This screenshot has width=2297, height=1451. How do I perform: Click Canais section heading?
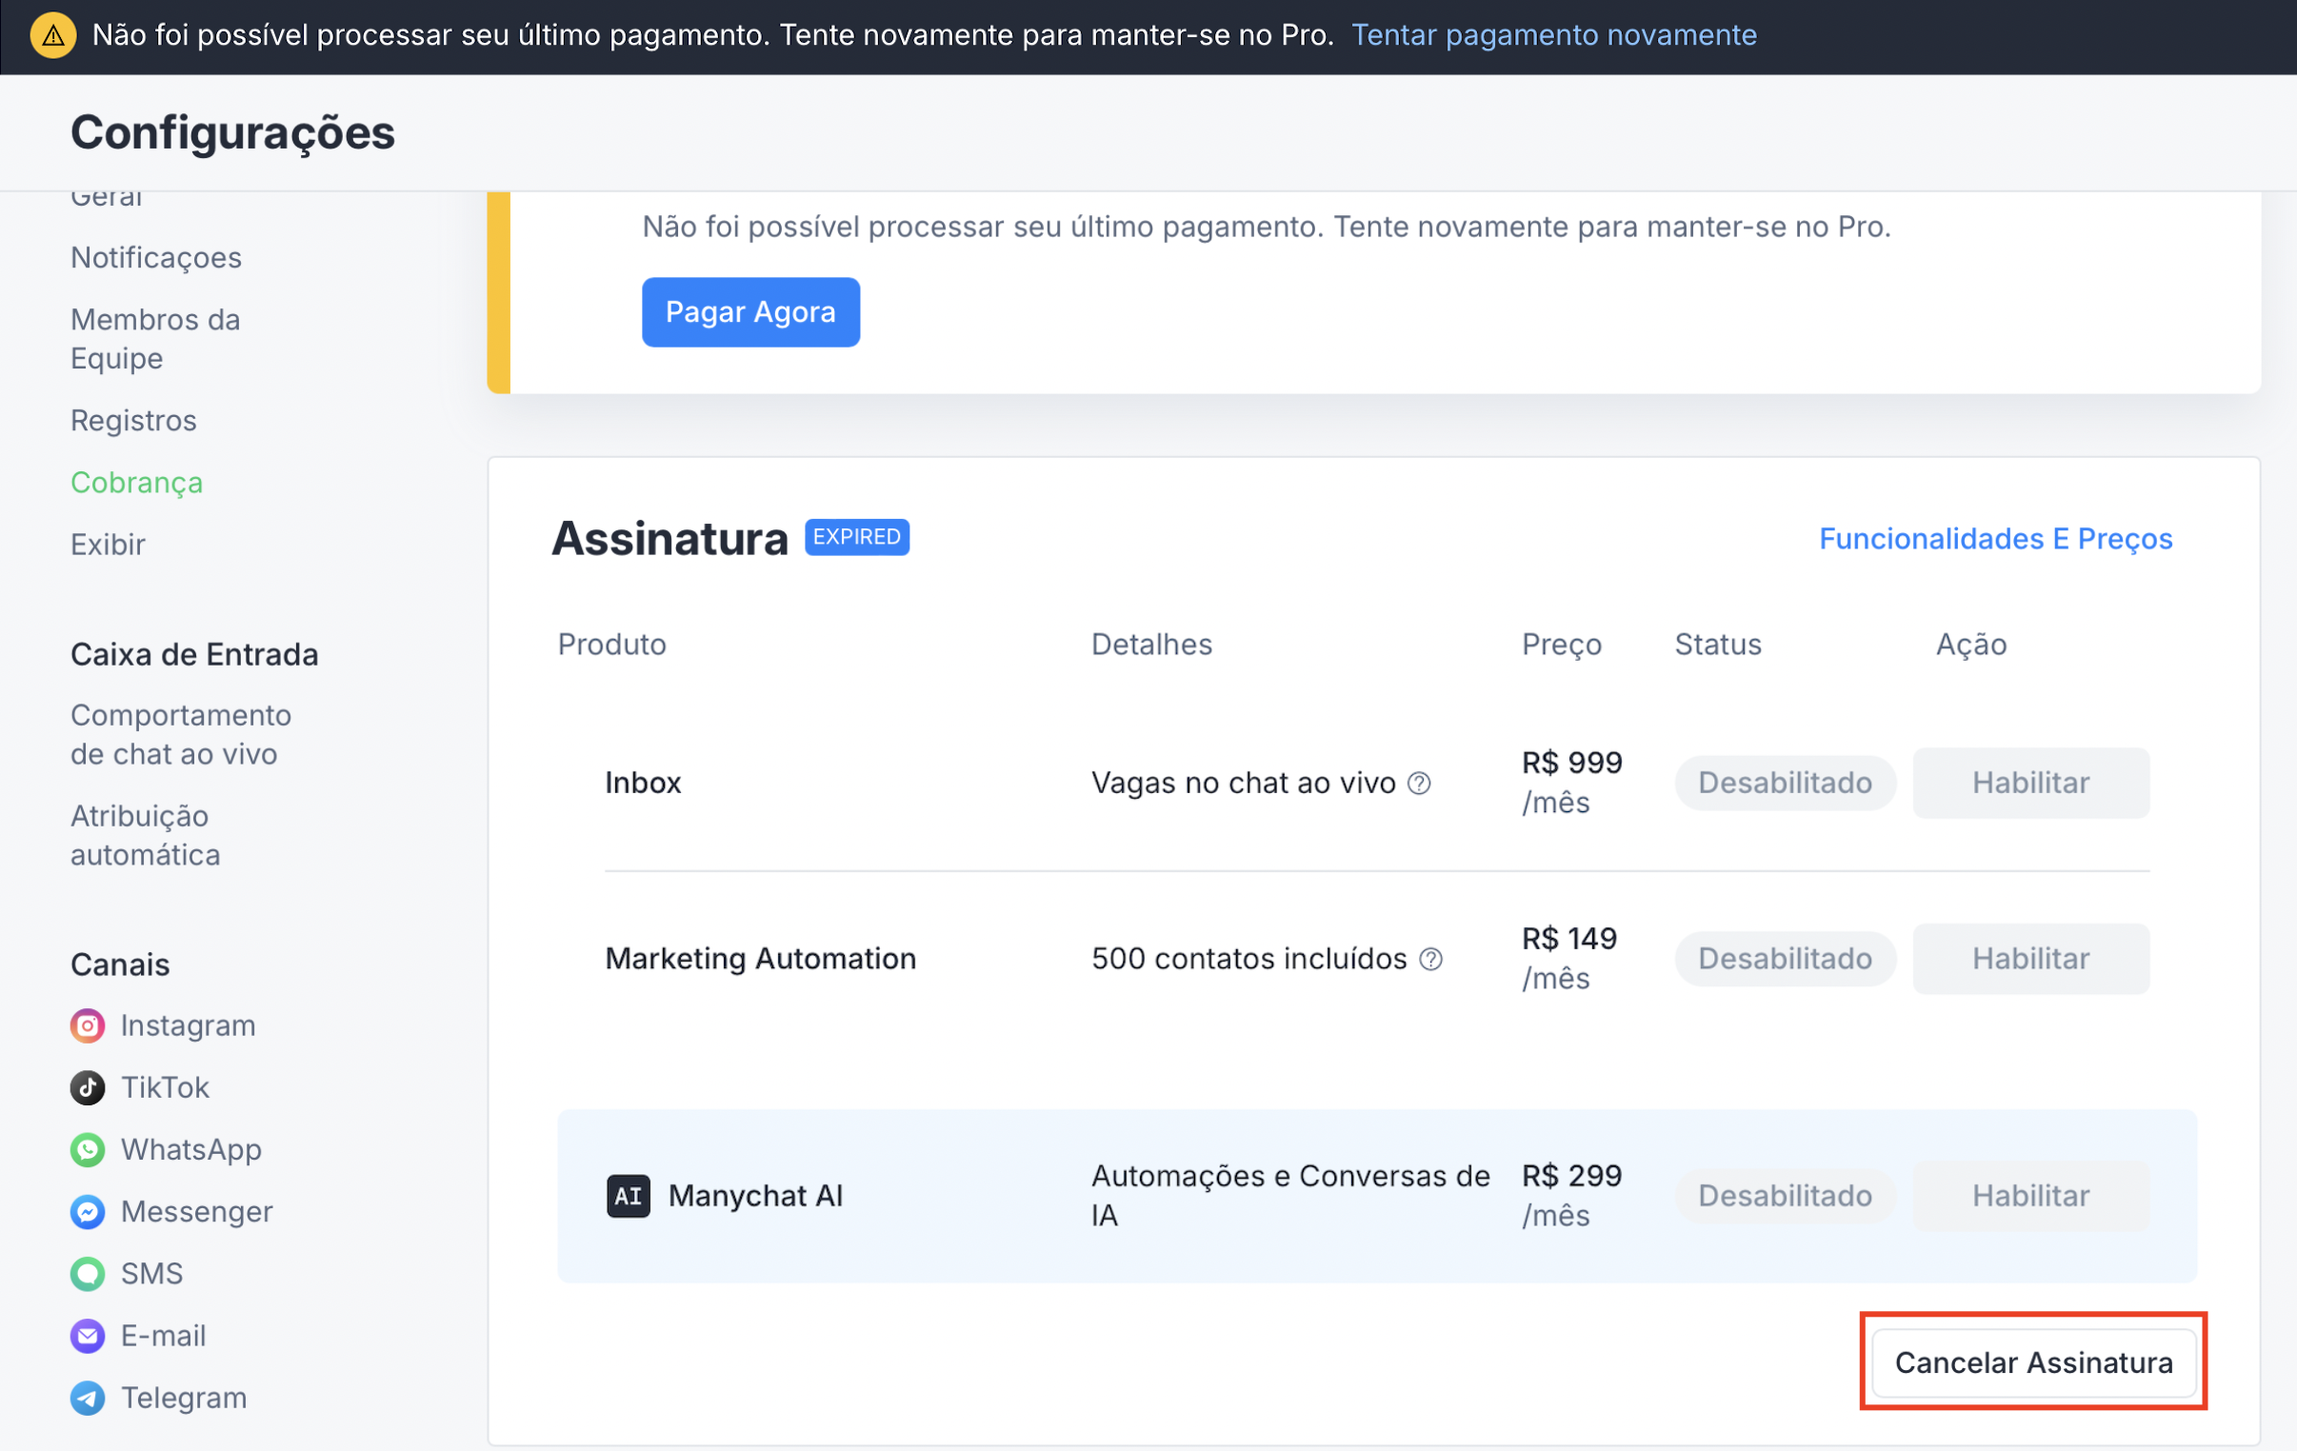[x=120, y=964]
